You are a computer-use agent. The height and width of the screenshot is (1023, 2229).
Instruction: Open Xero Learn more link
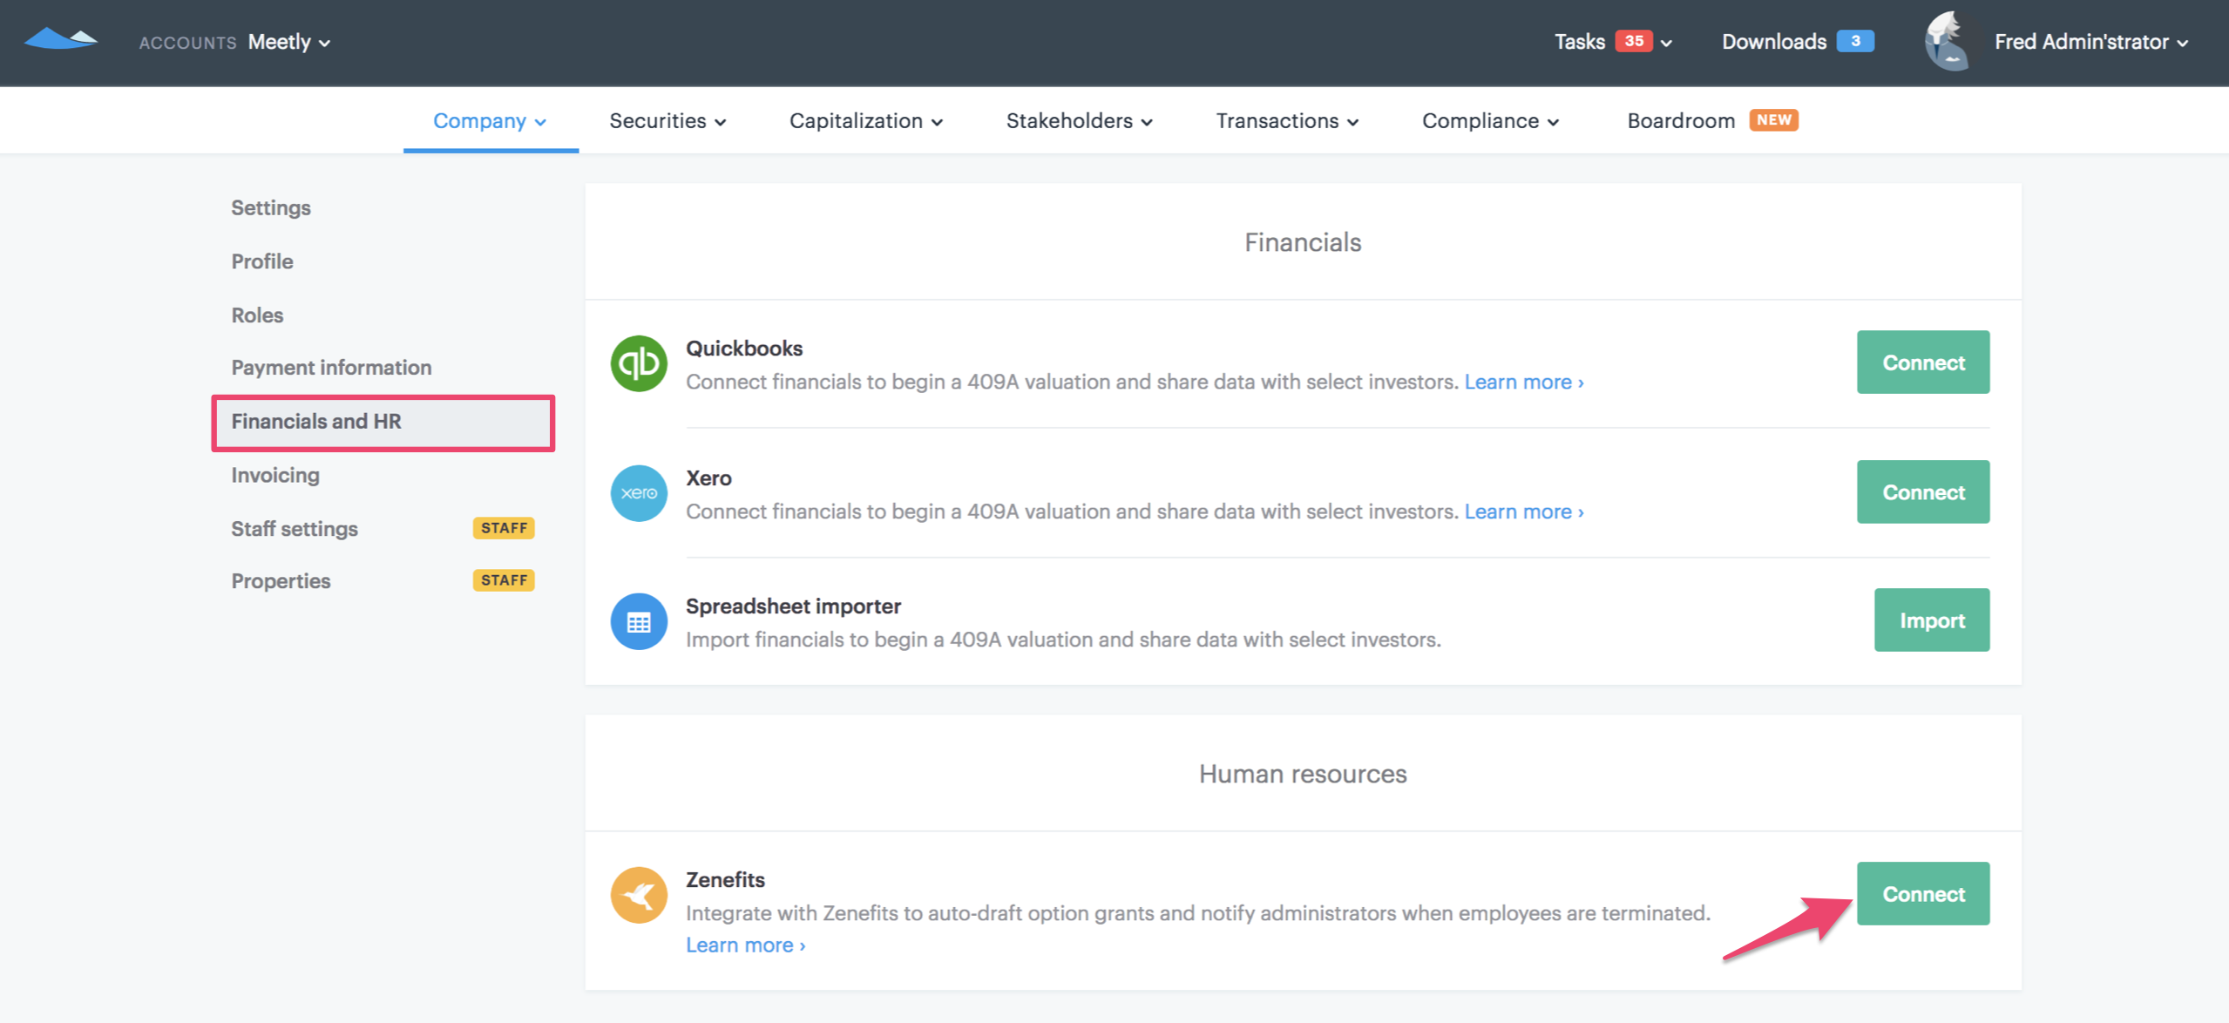pyautogui.click(x=1523, y=512)
